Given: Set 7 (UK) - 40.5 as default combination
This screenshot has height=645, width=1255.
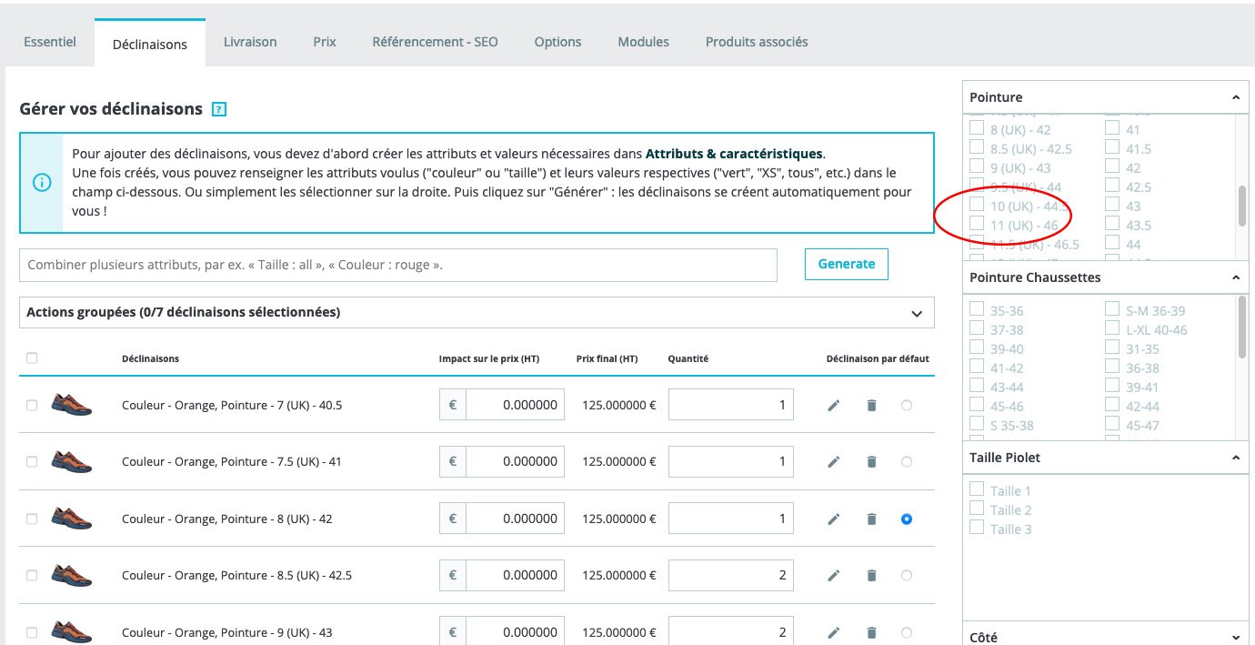Looking at the screenshot, I should [x=907, y=405].
